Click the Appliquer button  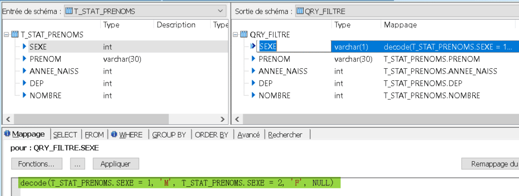(116, 164)
